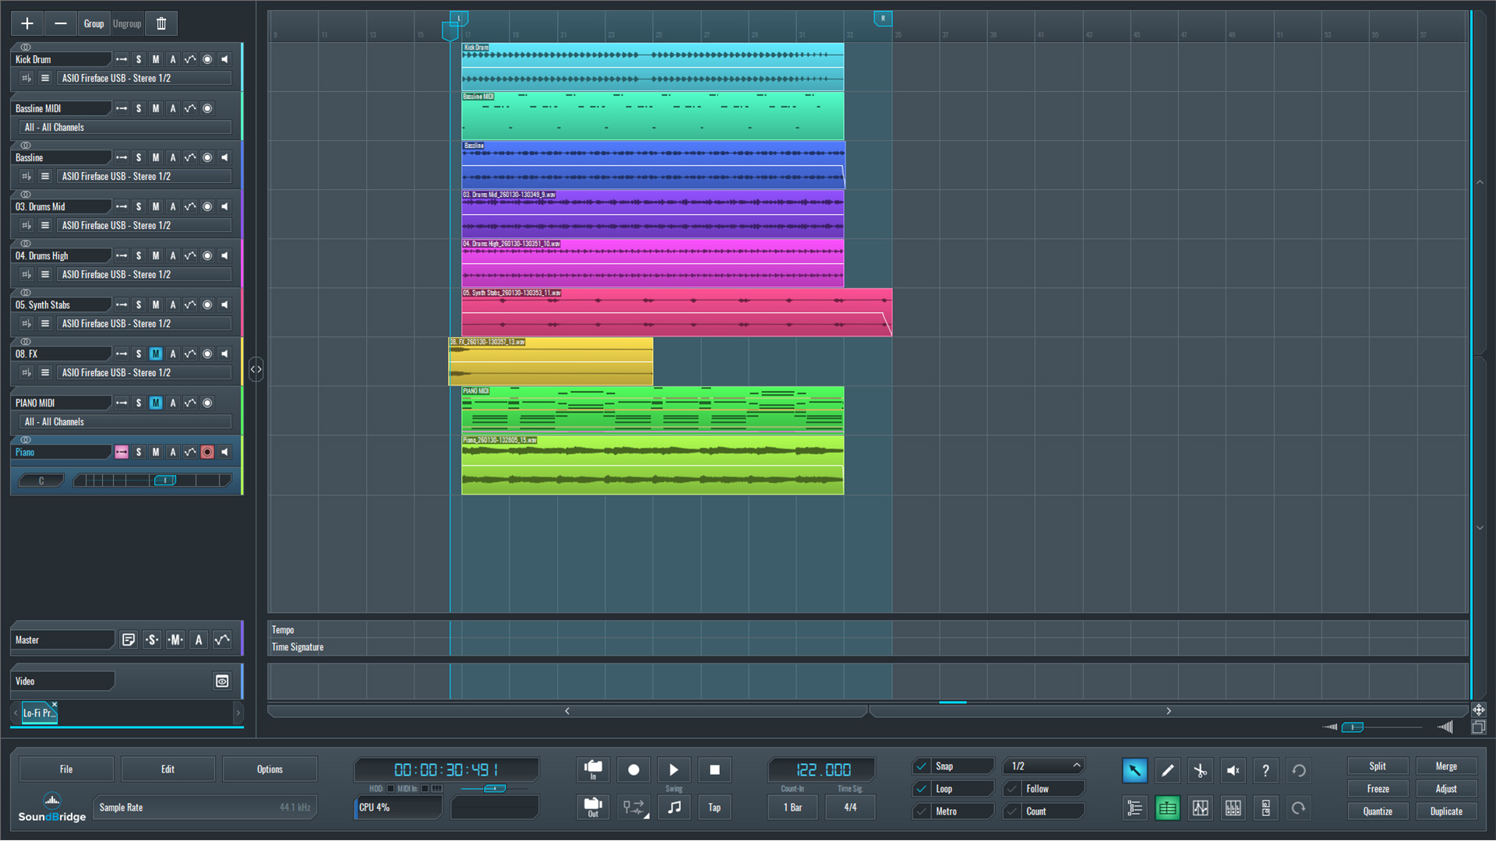
Task: Open 08. FX ASIO input dropdown
Action: pos(144,373)
